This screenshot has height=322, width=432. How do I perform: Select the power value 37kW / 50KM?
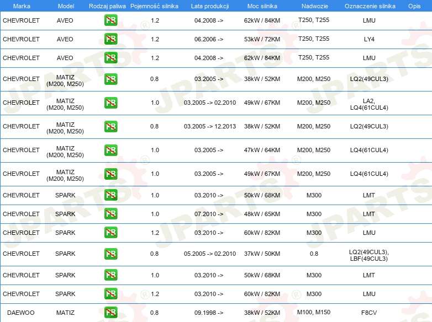tap(262, 254)
